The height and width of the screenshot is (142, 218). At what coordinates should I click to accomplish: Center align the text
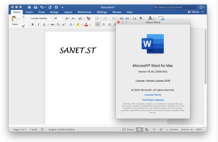tap(104, 24)
